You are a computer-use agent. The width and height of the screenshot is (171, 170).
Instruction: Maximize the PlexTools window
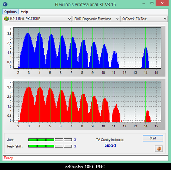click(152, 3)
